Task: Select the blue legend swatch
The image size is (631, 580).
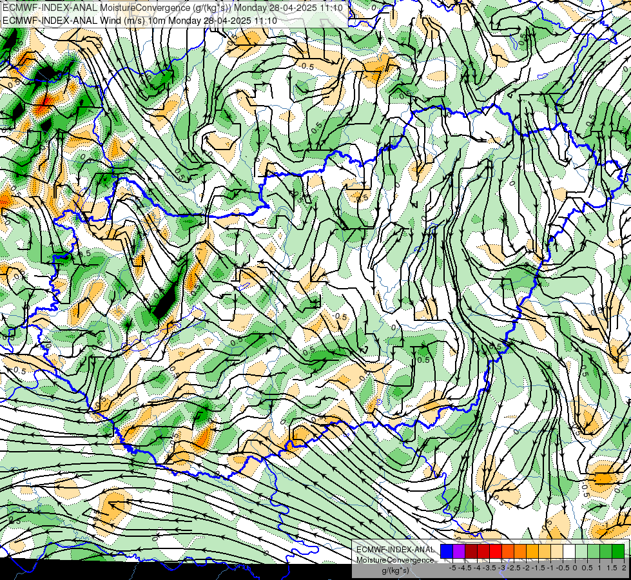Action: tap(447, 552)
